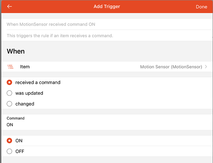
Task: Click the 'was updated' label text
Action: pos(29,93)
